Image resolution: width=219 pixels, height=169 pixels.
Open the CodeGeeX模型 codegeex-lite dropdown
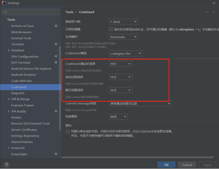[126, 53]
